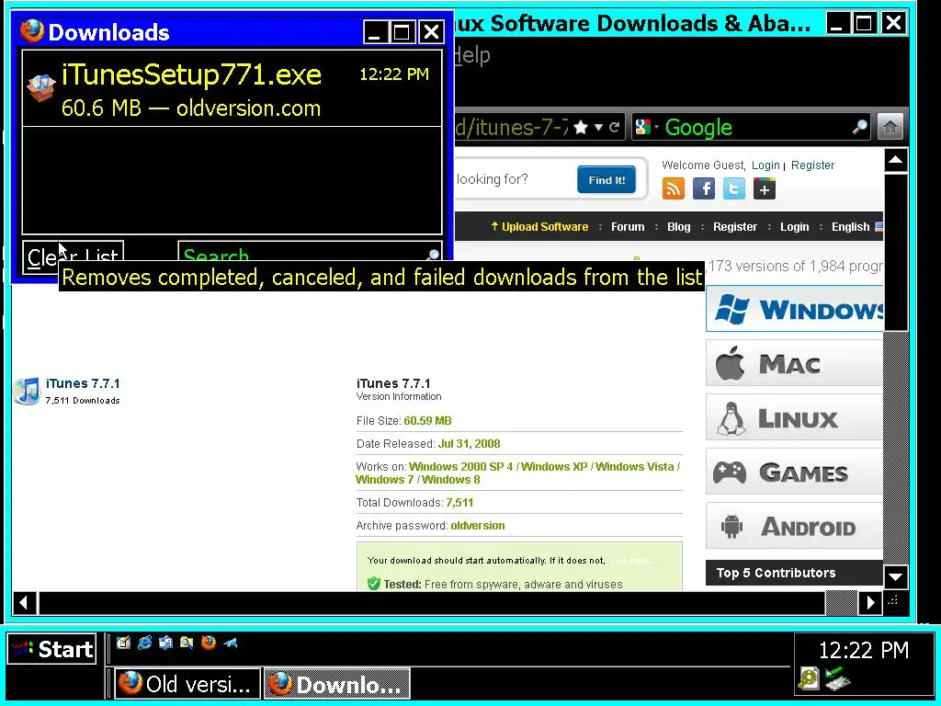This screenshot has height=706, width=941.
Task: Select the Windows software category banner
Action: [x=795, y=309]
